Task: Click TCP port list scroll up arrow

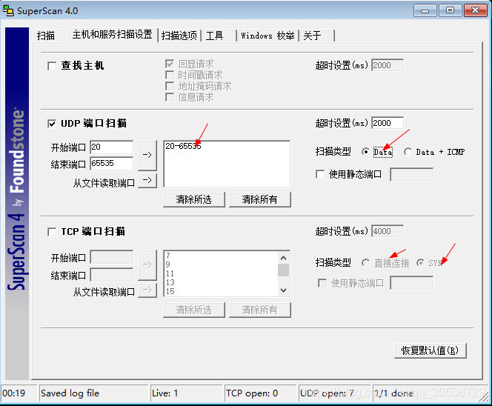Action: (x=283, y=258)
